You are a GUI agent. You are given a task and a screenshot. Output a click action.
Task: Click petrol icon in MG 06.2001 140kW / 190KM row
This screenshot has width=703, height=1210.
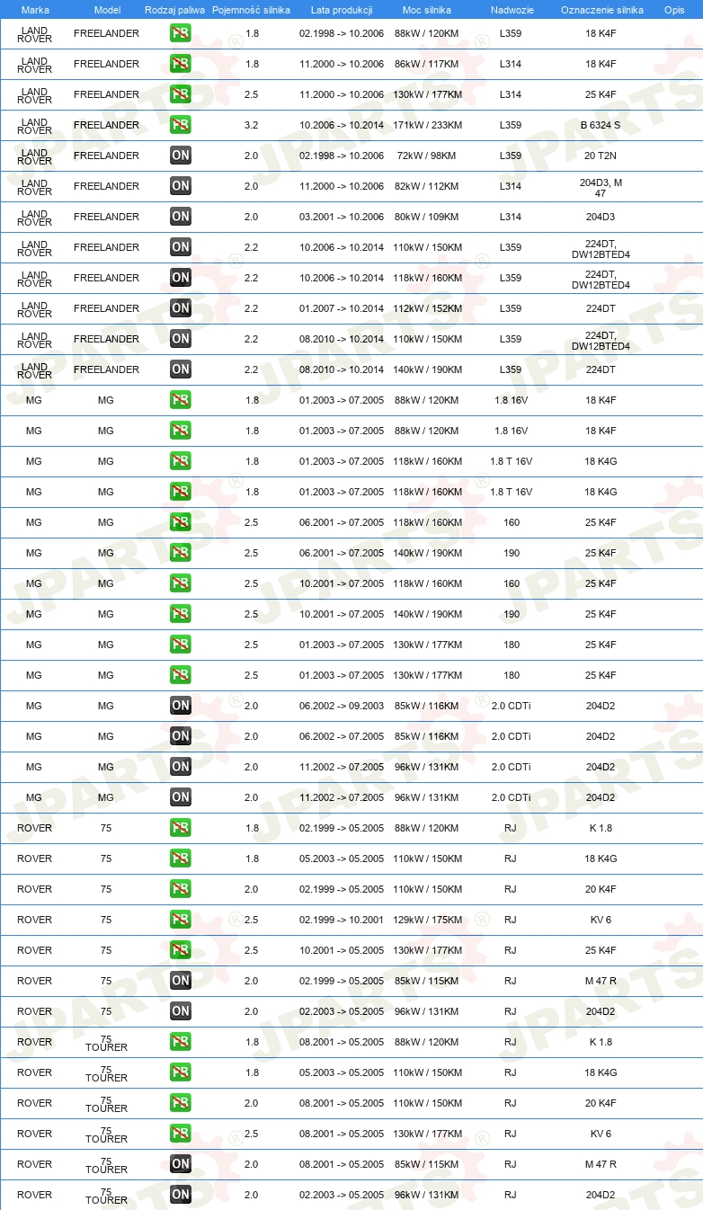(181, 553)
